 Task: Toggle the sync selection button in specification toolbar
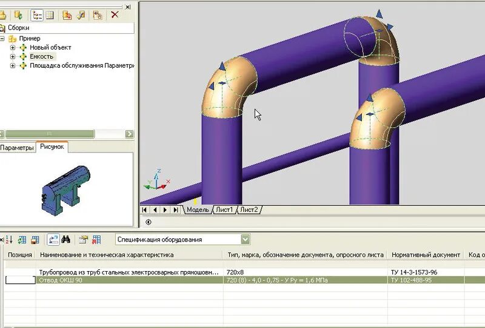point(53,240)
